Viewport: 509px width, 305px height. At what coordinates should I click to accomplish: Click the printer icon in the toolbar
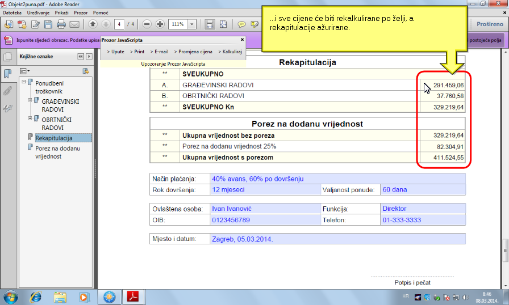pos(61,24)
